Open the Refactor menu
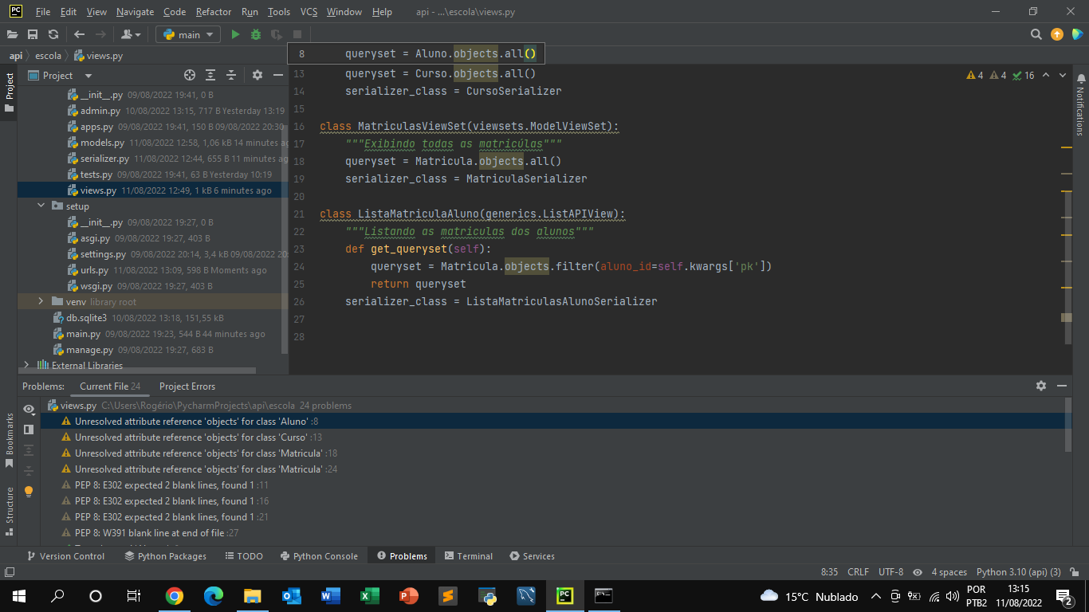 coord(214,12)
